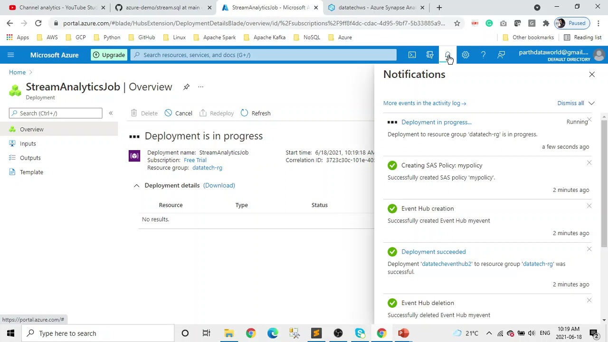Open datatech-rg link in the notification
This screenshot has height=342, width=608.
[x=538, y=264]
